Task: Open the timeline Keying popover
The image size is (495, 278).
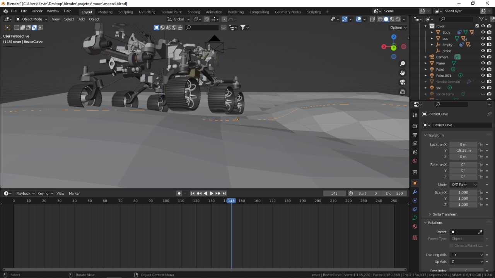Action: pyautogui.click(x=45, y=193)
